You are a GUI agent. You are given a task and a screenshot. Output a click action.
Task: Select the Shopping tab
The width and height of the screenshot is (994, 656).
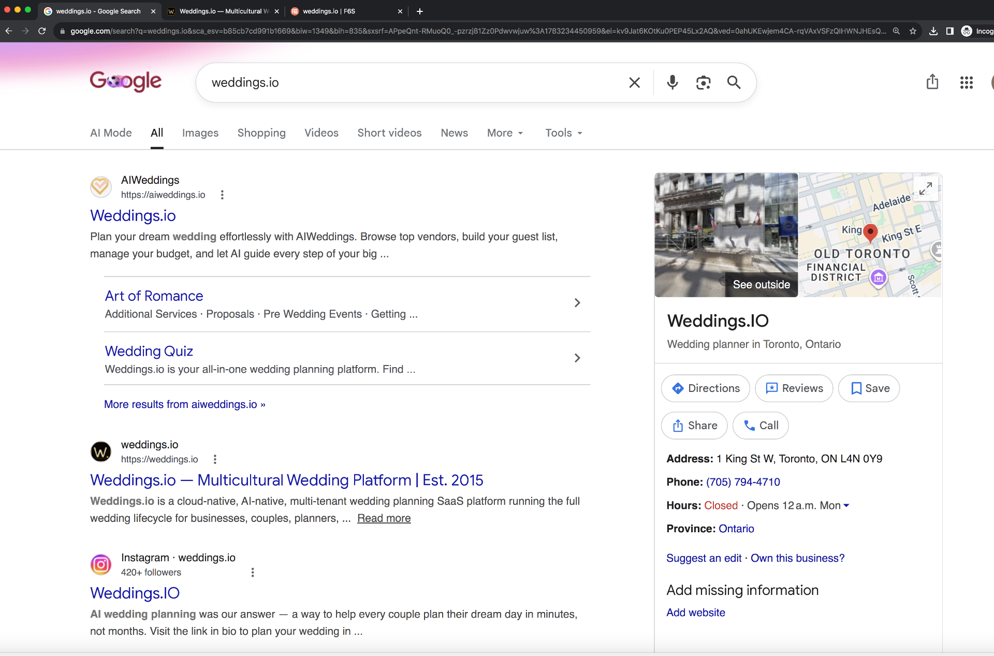[261, 133]
